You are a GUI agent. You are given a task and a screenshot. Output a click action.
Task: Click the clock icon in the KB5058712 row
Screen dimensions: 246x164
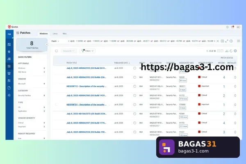[134, 87]
